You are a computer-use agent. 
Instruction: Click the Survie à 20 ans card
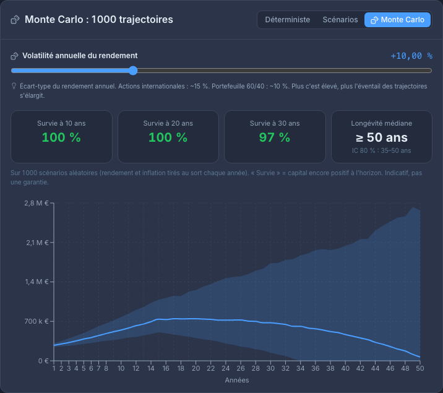click(168, 136)
